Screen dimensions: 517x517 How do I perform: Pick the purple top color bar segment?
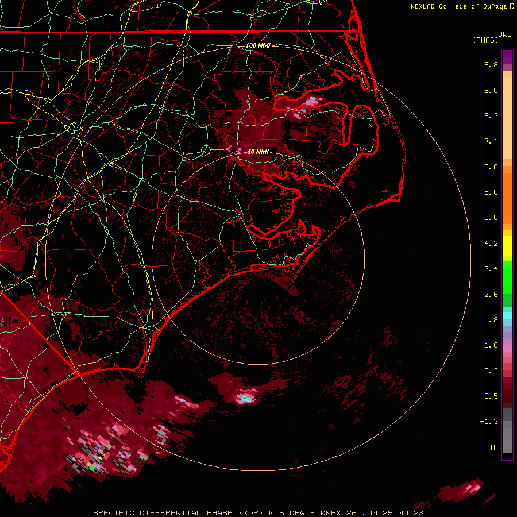507,58
